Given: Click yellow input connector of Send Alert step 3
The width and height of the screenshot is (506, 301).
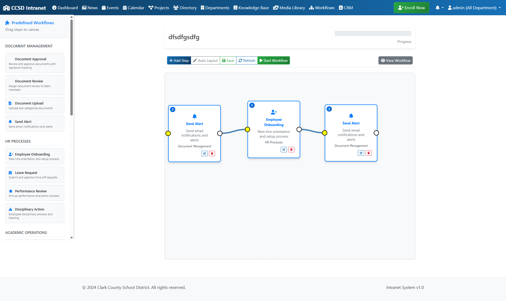Looking at the screenshot, I should [x=168, y=133].
